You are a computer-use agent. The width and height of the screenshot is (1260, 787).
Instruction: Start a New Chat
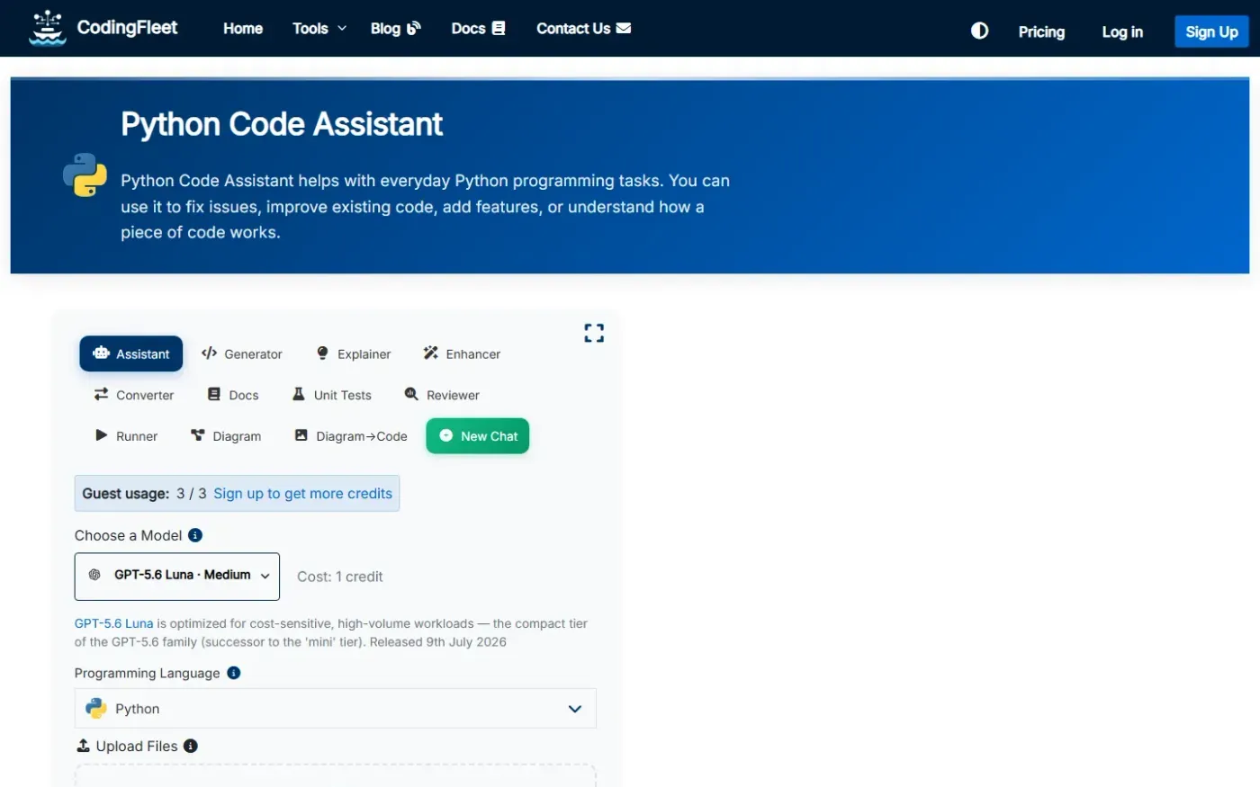[x=478, y=436]
